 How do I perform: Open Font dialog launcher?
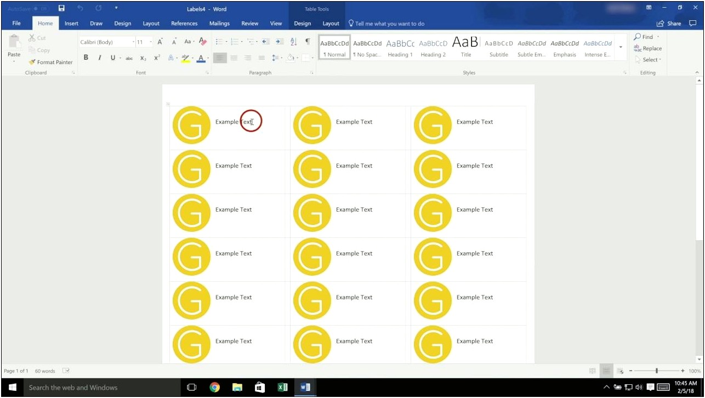pos(207,72)
